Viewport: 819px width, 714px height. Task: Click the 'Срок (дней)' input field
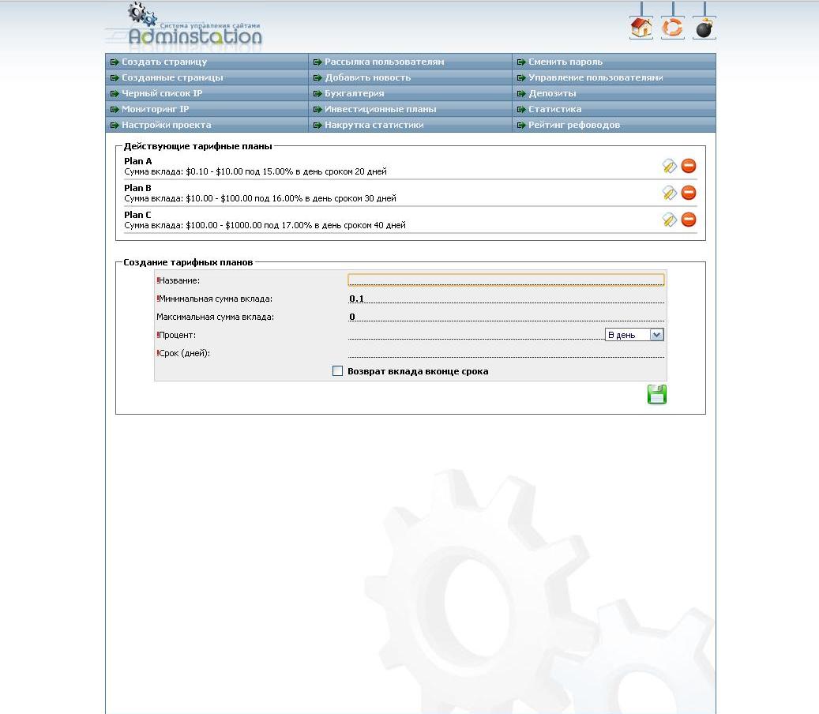pyautogui.click(x=506, y=352)
